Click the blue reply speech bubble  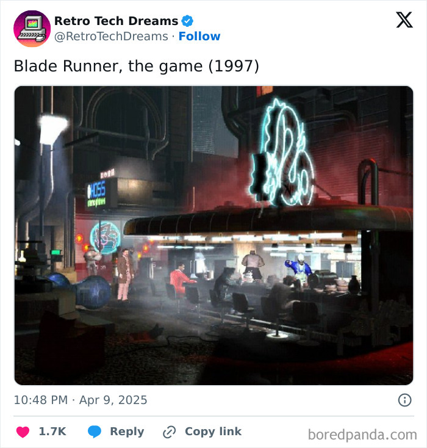click(95, 432)
